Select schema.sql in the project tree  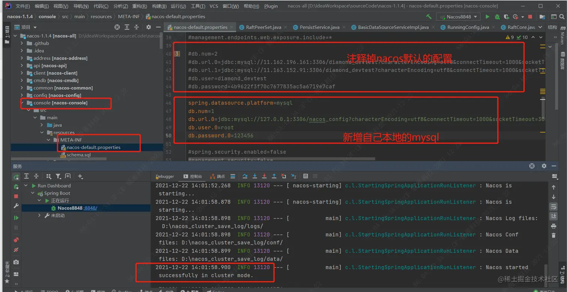click(x=79, y=155)
